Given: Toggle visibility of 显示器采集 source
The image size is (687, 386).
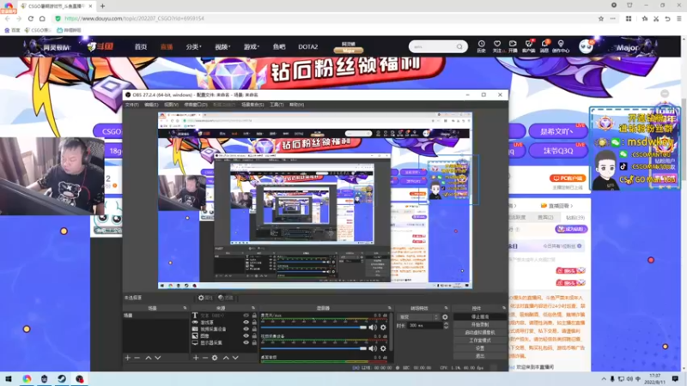Looking at the screenshot, I should (246, 342).
